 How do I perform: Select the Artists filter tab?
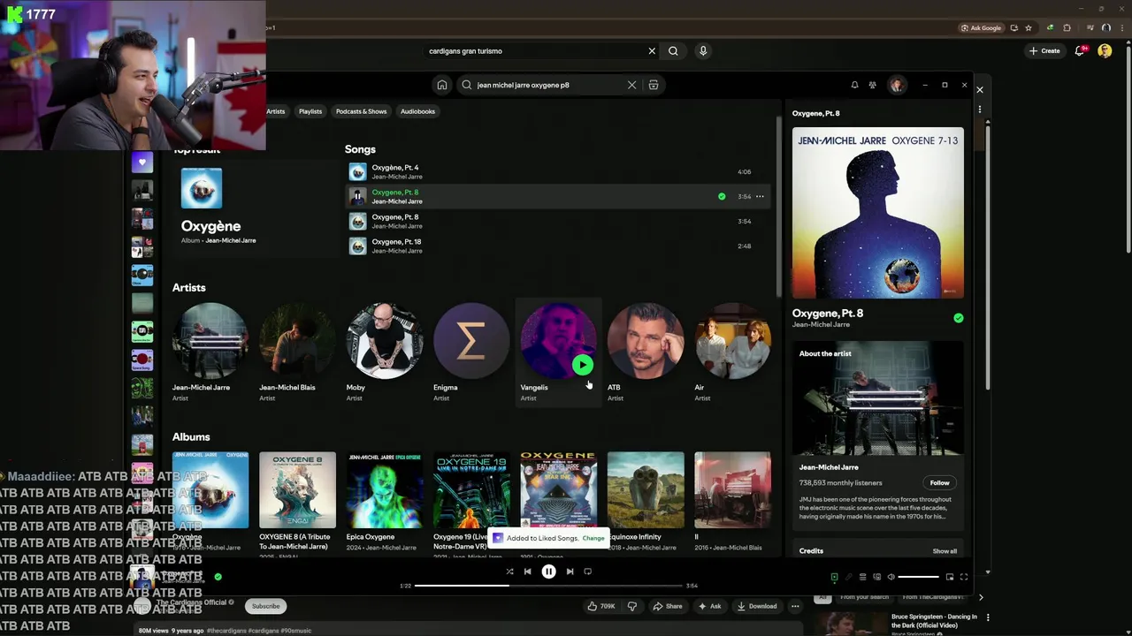click(x=276, y=111)
